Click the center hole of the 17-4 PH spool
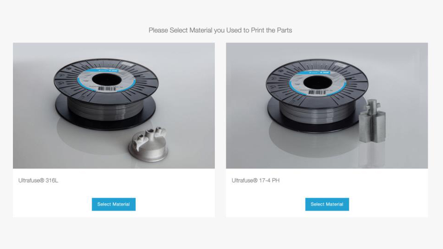The image size is (443, 249). tap(317, 82)
